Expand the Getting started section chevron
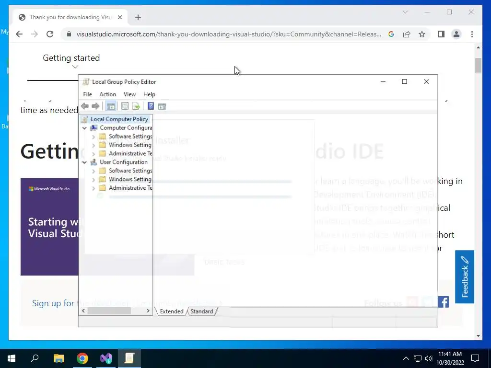Screen dimensions: 491x368 click(75, 67)
